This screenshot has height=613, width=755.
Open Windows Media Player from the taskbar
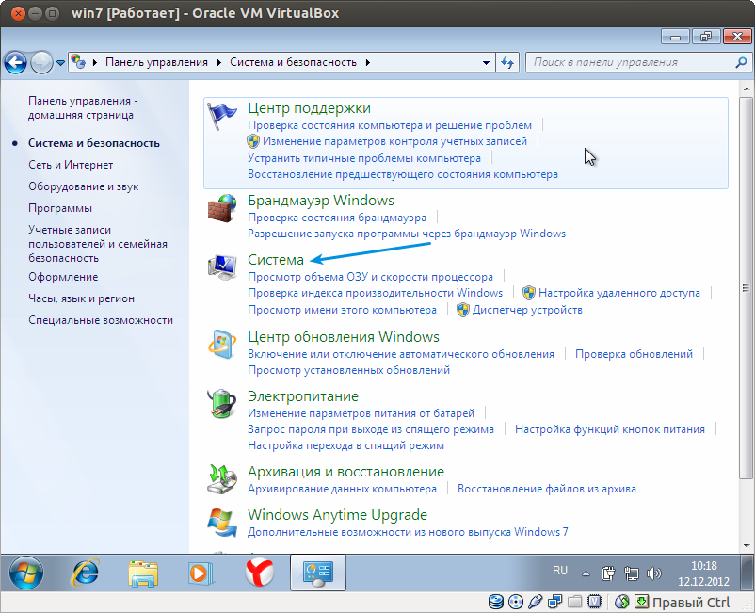(x=200, y=573)
